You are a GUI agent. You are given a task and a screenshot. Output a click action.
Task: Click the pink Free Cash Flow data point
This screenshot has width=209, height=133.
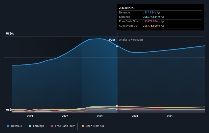tap(117, 109)
